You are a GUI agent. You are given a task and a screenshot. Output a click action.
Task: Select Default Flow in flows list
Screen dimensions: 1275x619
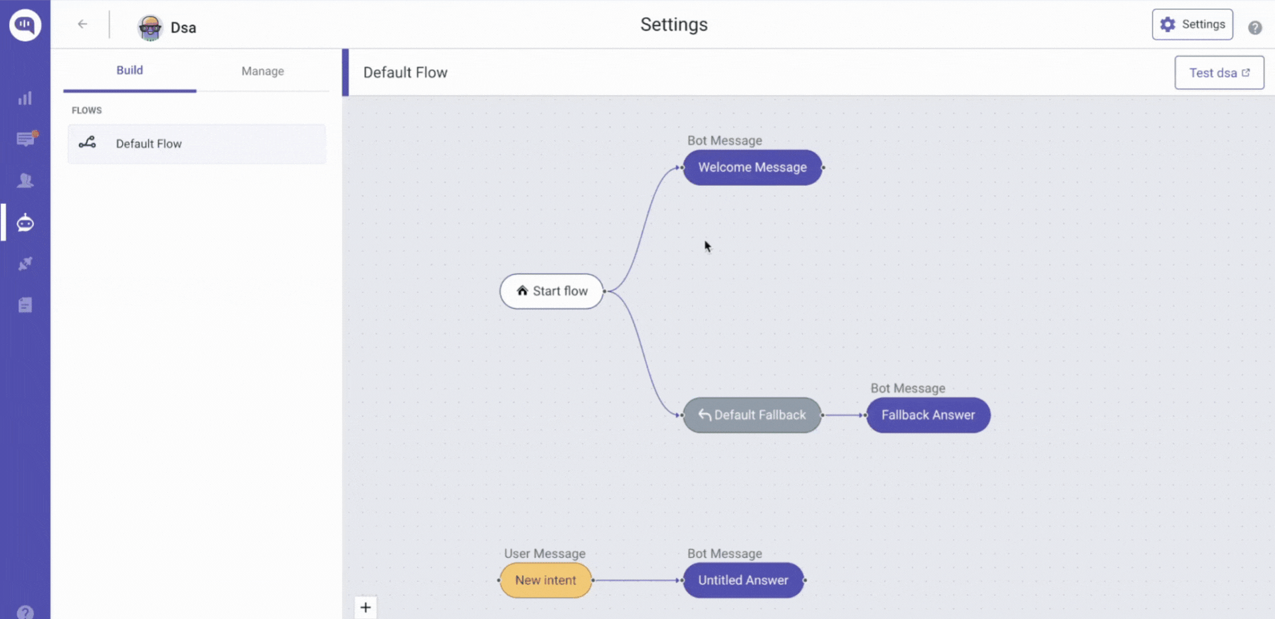click(197, 143)
